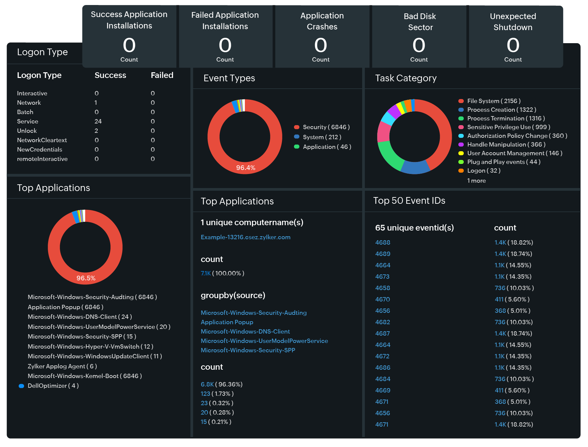
Task: Click the Application Popup source link
Action: pos(227,322)
